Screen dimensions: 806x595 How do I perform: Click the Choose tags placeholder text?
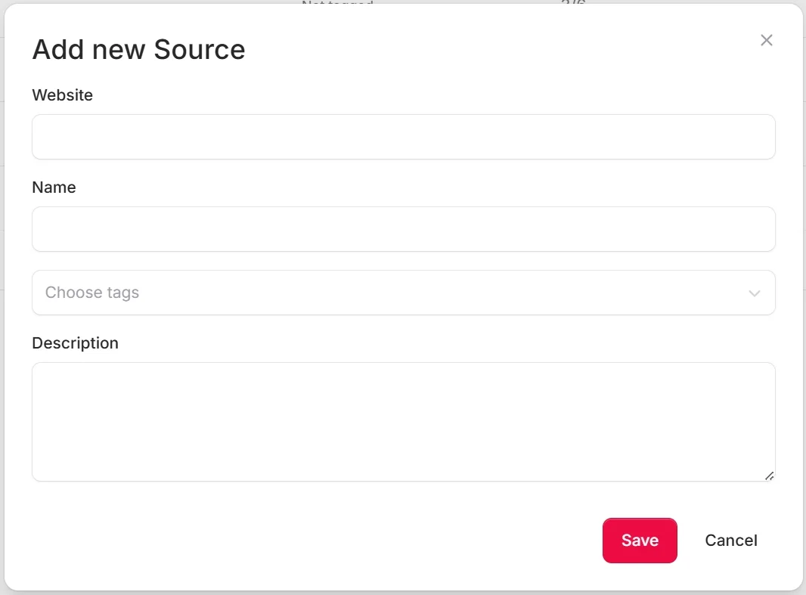pyautogui.click(x=92, y=293)
